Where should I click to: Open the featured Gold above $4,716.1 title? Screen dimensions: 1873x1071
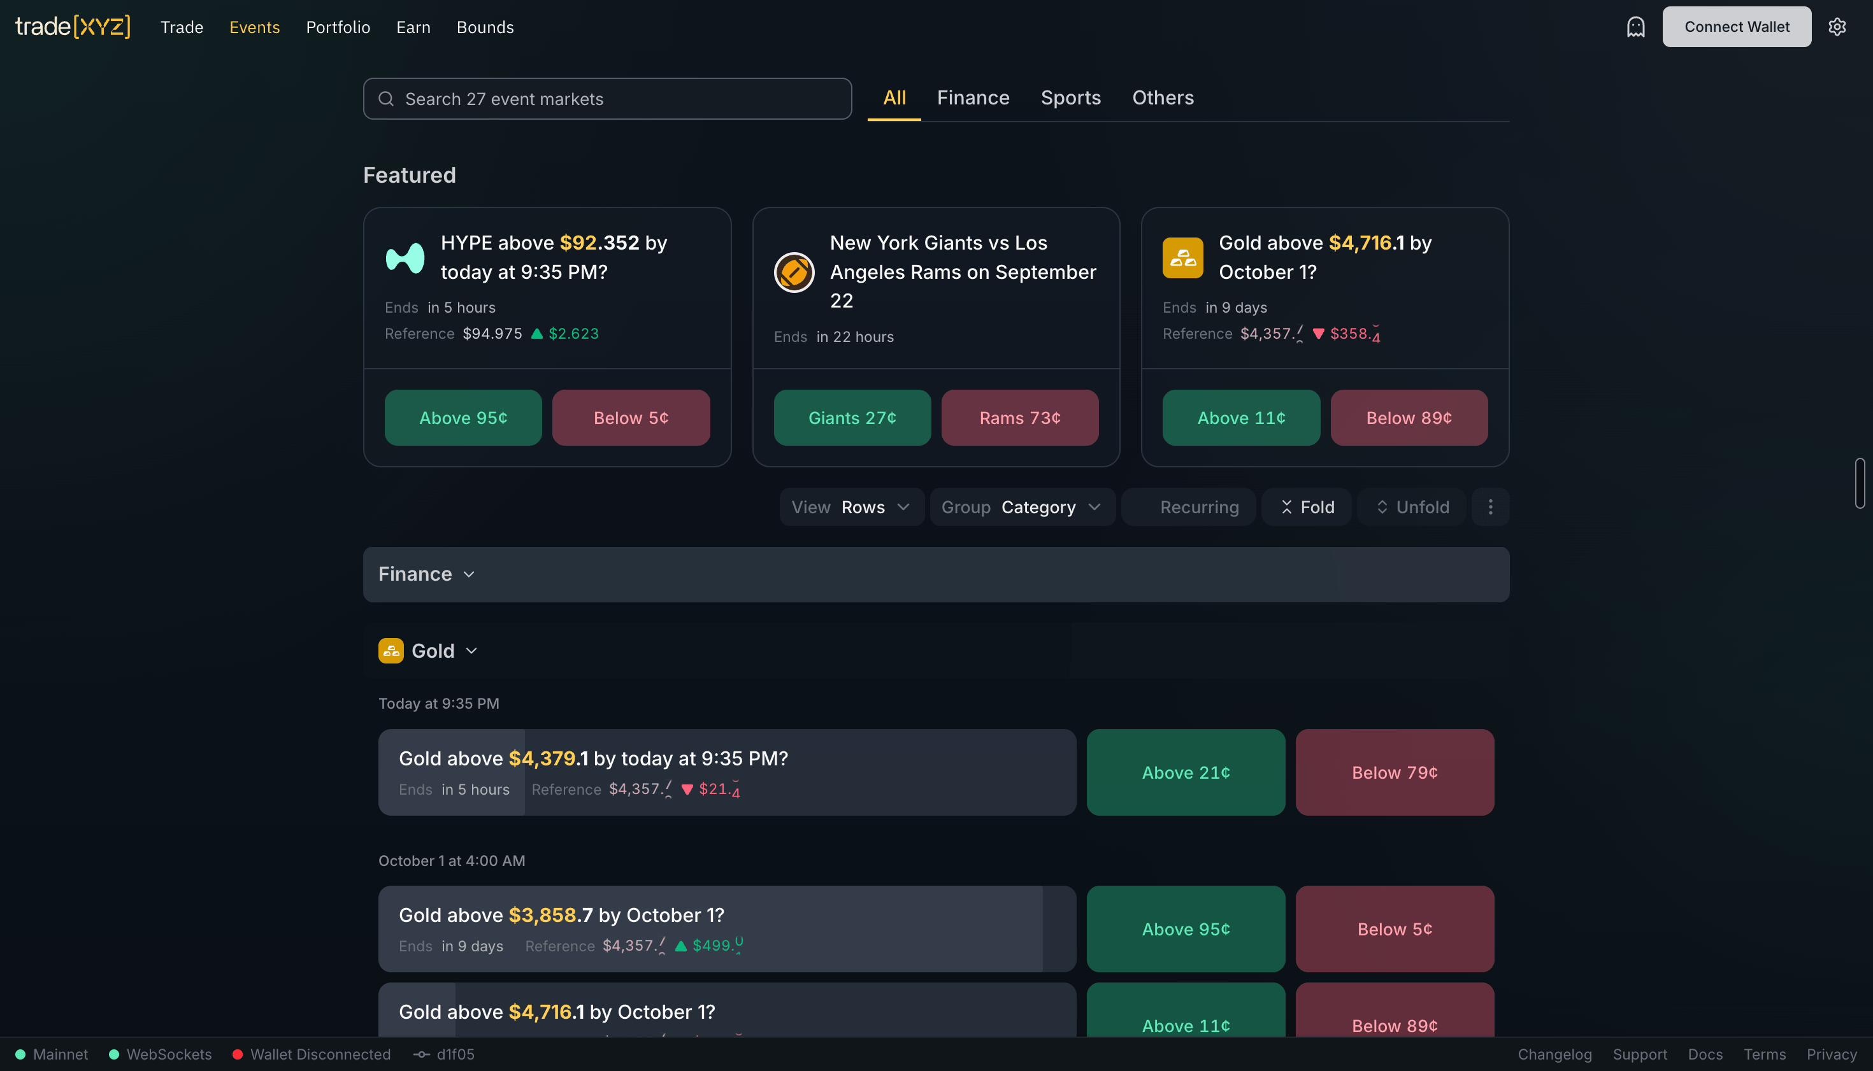(x=1326, y=257)
